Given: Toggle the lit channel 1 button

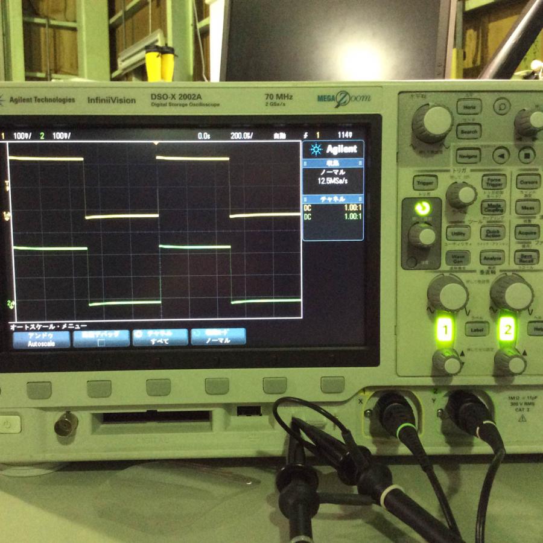Looking at the screenshot, I should tap(445, 329).
